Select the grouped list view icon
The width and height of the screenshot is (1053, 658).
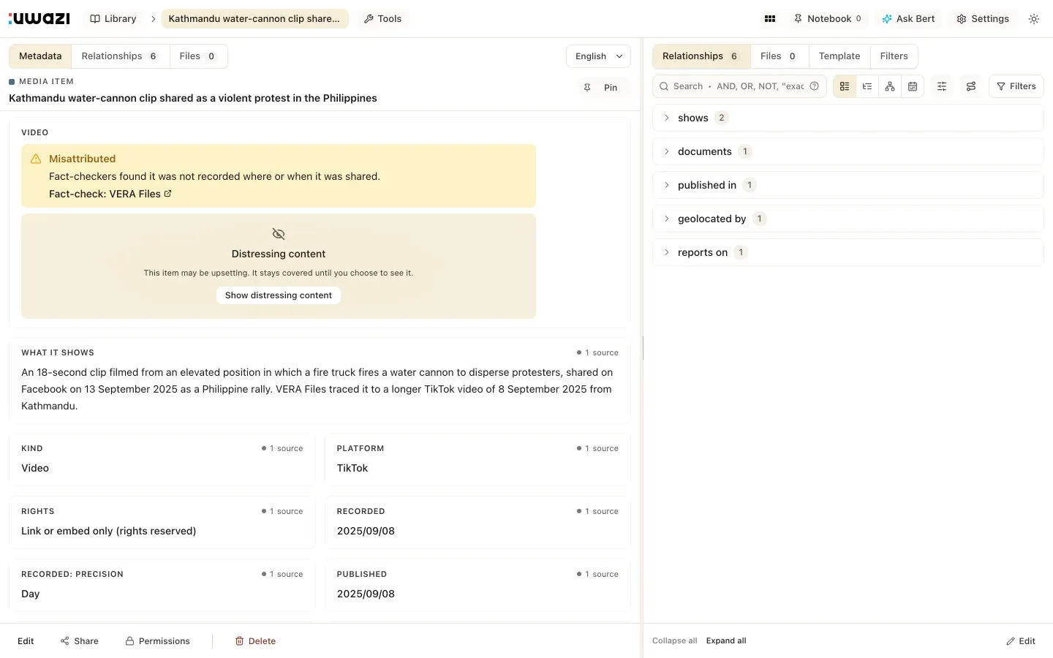[845, 86]
